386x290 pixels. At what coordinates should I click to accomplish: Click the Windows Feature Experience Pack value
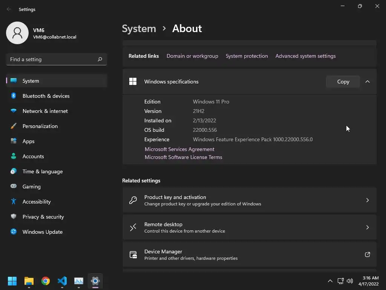click(x=253, y=139)
